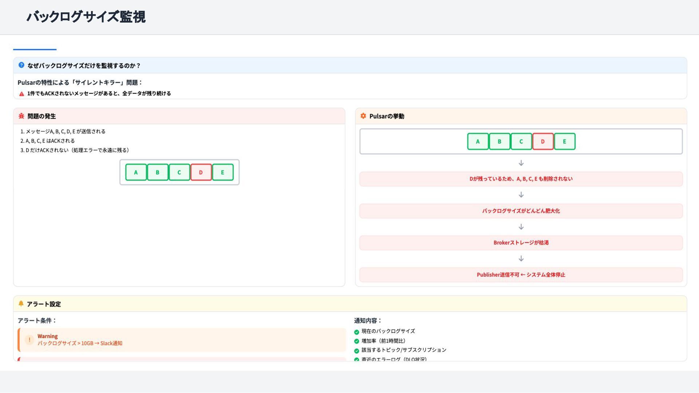The image size is (699, 393).
Task: Click the Publisher送信不可 ← システム全体停止 box
Action: click(x=521, y=275)
